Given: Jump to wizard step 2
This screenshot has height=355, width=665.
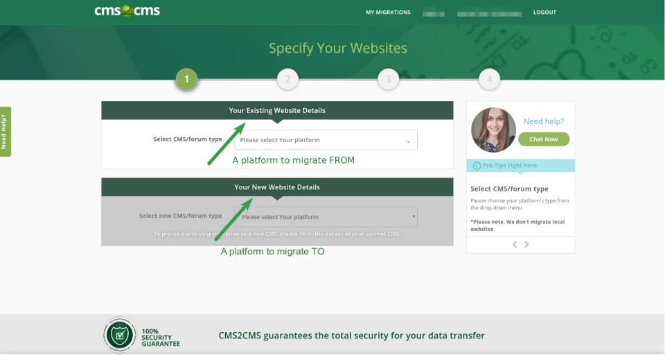Looking at the screenshot, I should (x=287, y=79).
